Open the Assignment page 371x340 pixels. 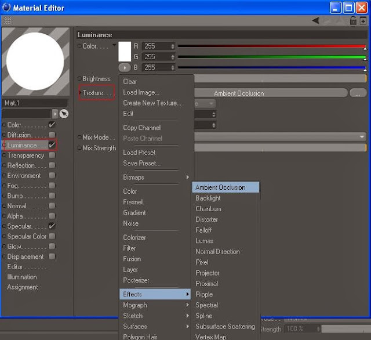[23, 287]
